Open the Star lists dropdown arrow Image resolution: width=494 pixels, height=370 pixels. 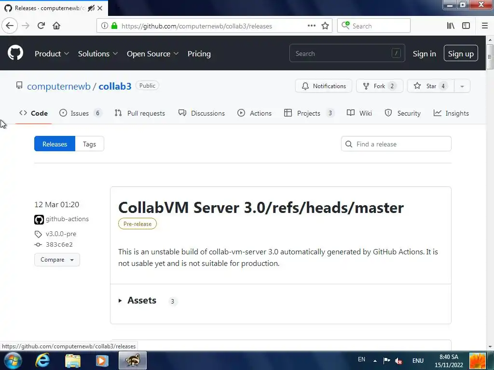[x=462, y=86]
